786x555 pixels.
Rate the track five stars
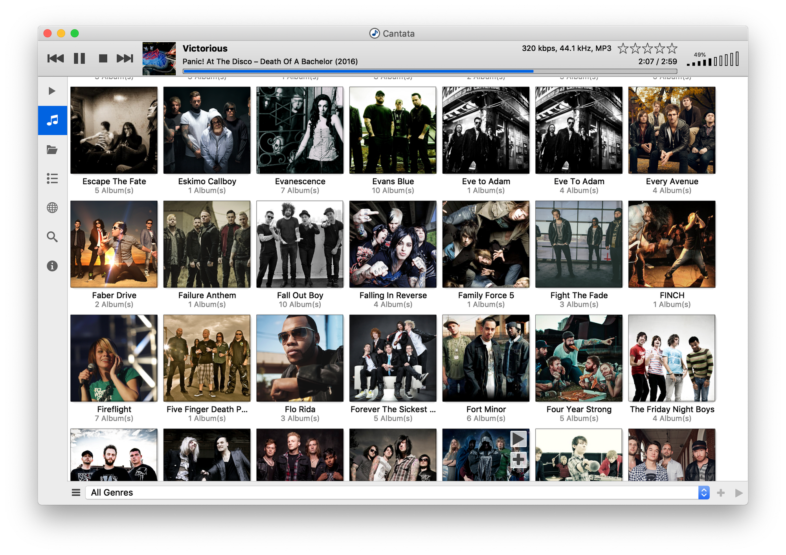(672, 49)
